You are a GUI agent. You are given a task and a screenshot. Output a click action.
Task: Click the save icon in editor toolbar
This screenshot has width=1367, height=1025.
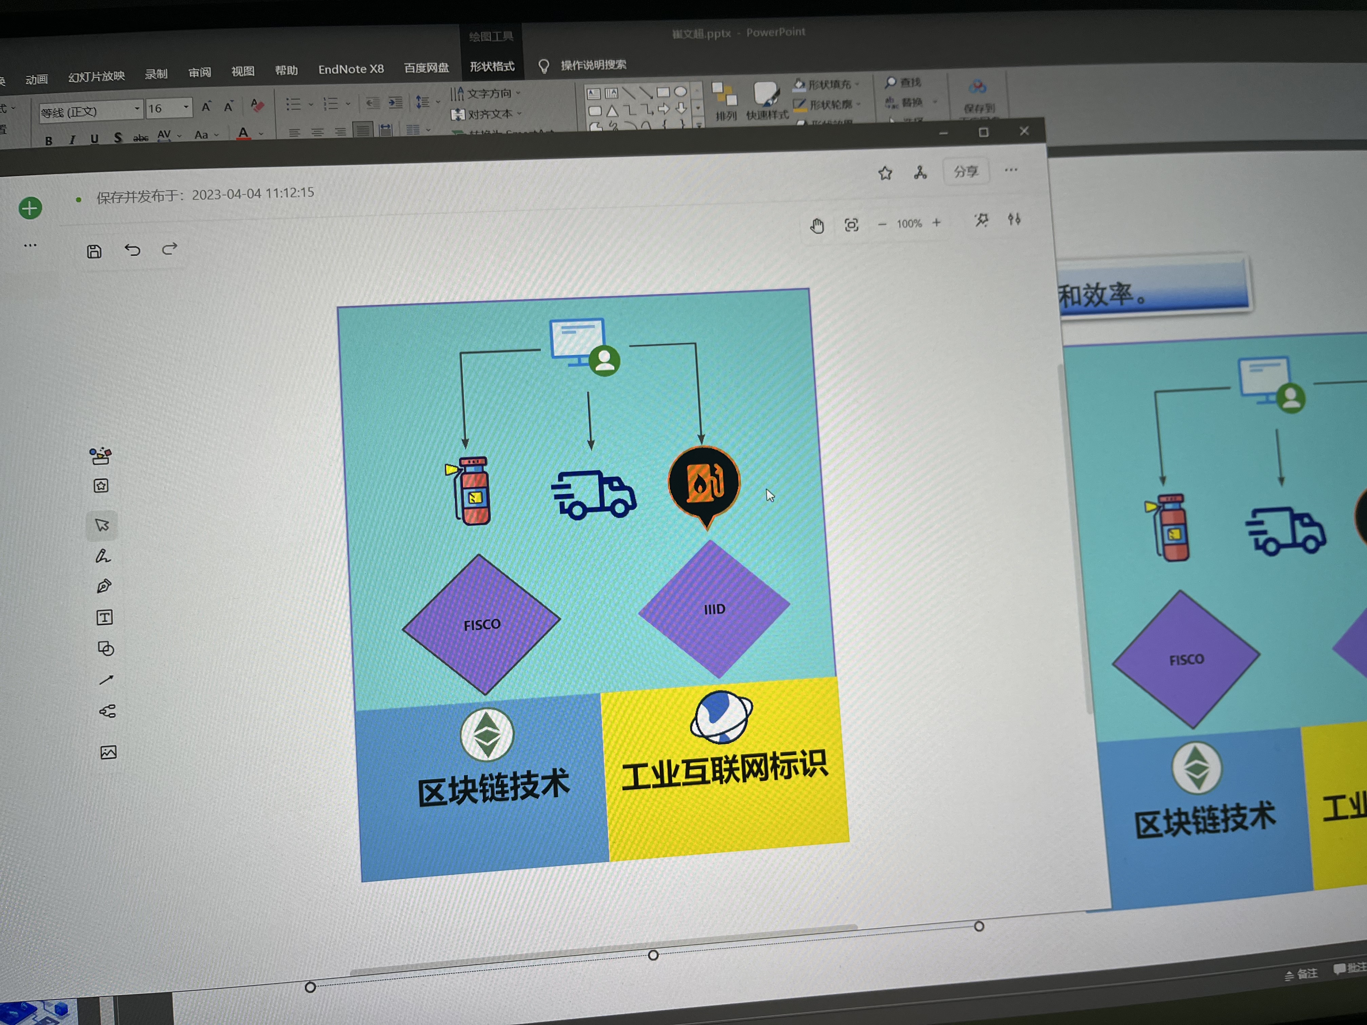click(94, 252)
